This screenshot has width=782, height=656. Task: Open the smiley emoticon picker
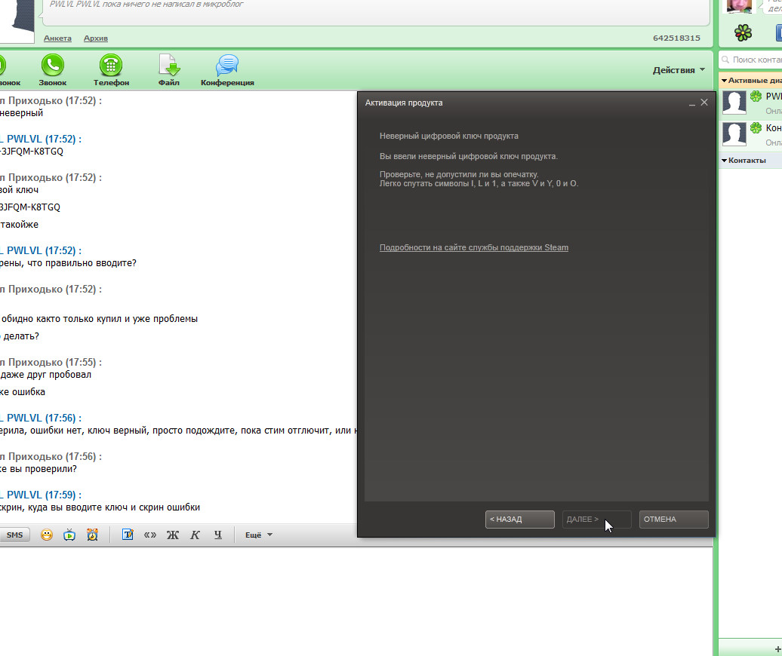coord(46,535)
